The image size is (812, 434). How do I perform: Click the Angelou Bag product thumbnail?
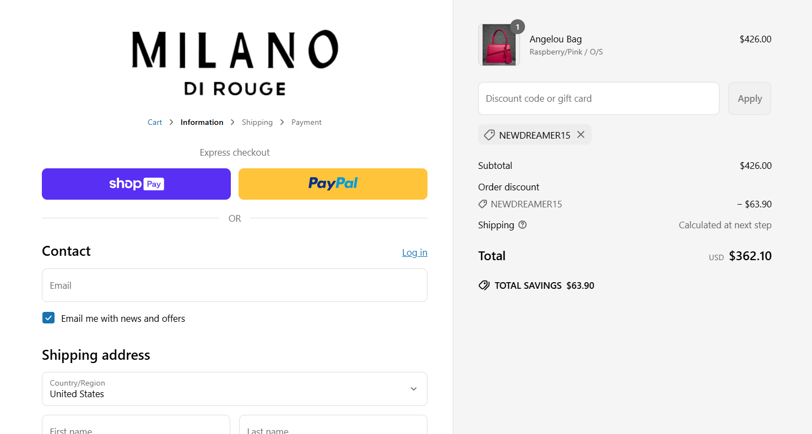click(x=499, y=45)
